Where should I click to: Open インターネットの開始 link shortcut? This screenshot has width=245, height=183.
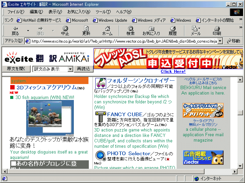pyautogui.click(x=215, y=20)
